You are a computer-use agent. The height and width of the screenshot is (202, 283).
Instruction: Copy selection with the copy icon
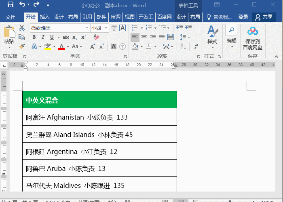(22, 37)
